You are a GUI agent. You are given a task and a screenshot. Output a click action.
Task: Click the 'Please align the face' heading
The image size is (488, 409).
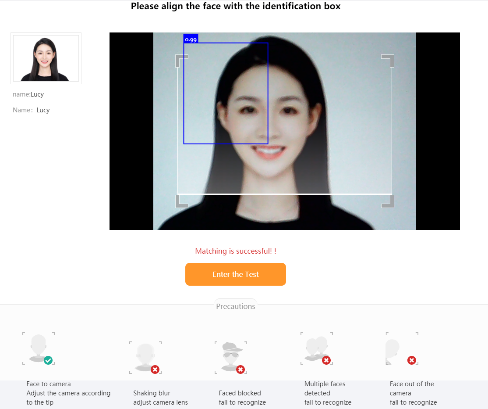click(x=236, y=6)
